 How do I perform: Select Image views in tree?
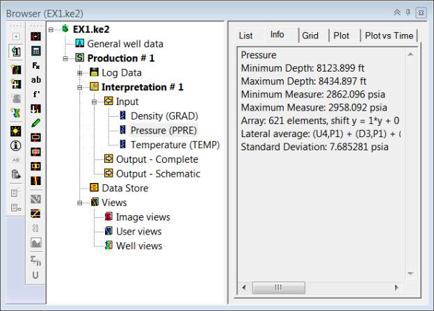click(143, 217)
